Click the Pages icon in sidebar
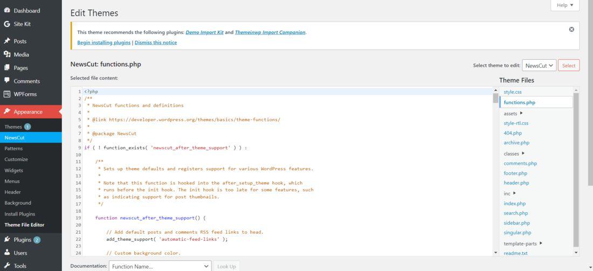This screenshot has height=271, width=593. coord(7,68)
